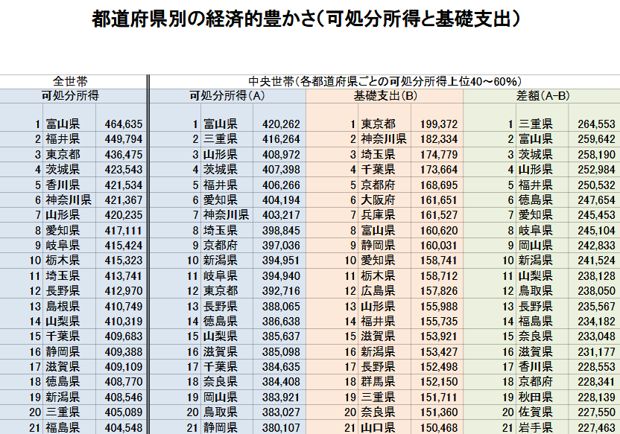Select the value 264,553 in 差額
This screenshot has width=620, height=434.
tap(597, 124)
